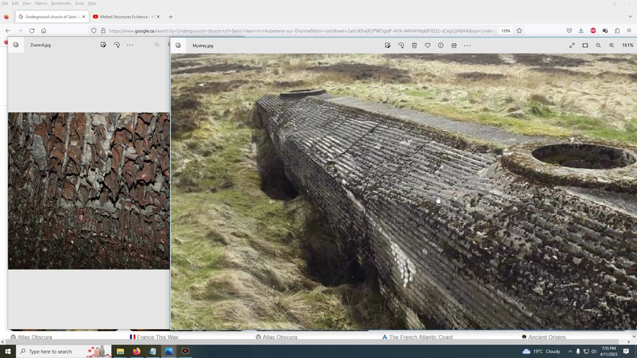Rotate the Mystrey.jpg image
637x358 pixels.
tap(401, 45)
